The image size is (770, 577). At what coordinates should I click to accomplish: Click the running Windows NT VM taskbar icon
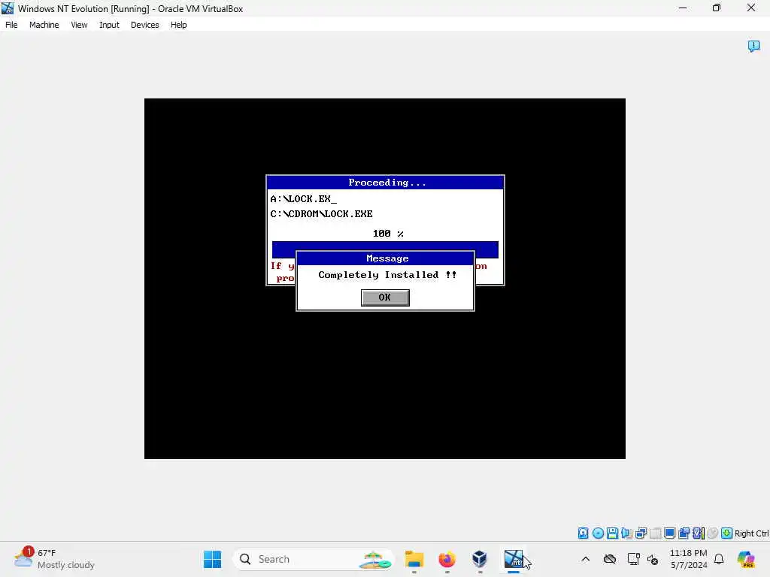pos(514,559)
